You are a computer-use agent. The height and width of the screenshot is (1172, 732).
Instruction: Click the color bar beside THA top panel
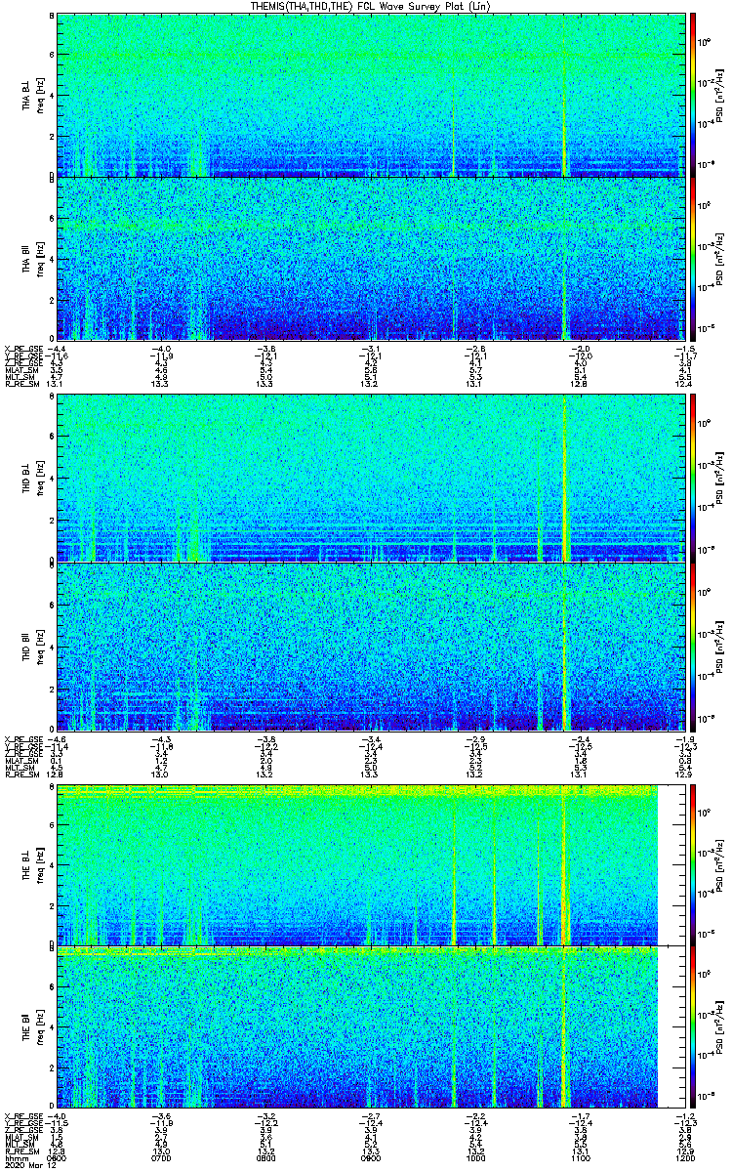coord(693,95)
